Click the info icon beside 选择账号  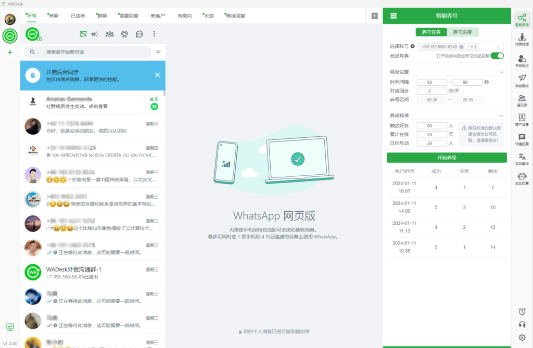click(x=412, y=46)
